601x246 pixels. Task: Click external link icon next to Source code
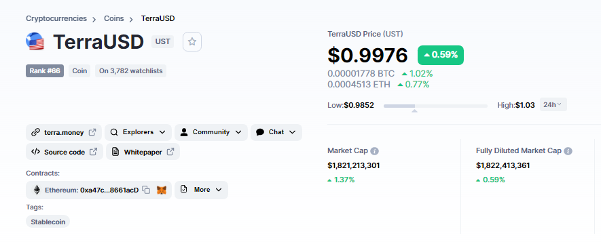pos(93,152)
